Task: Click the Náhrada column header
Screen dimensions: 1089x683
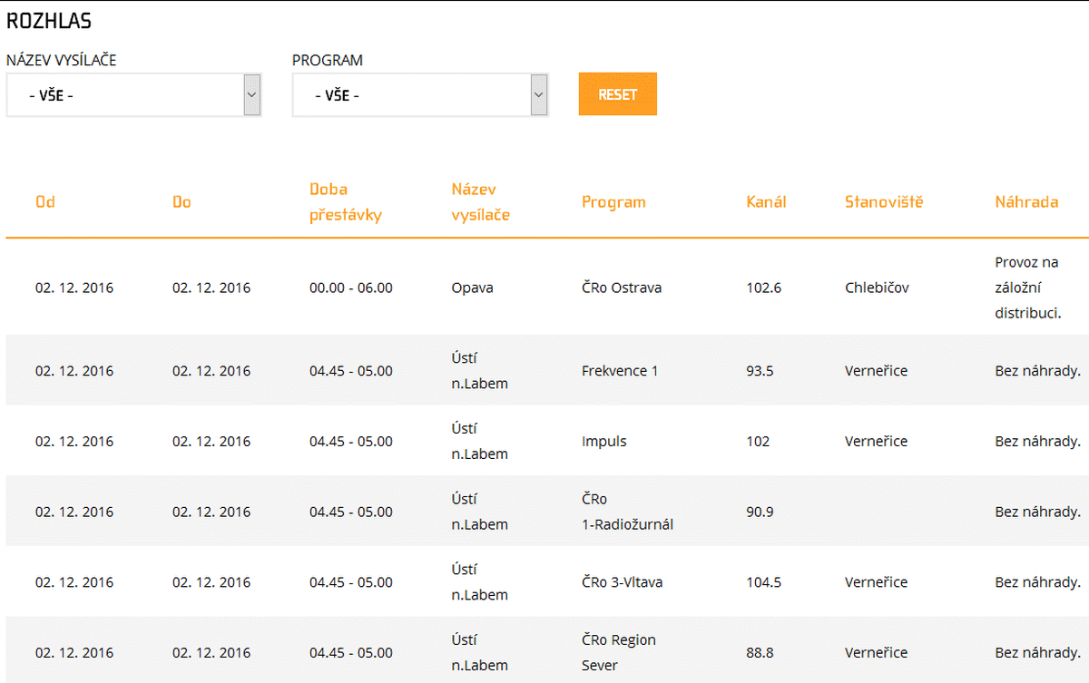Action: [x=1025, y=202]
